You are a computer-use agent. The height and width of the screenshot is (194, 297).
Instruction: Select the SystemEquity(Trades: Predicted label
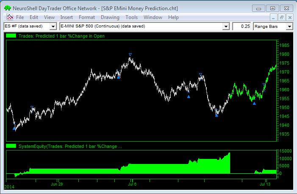(70, 146)
